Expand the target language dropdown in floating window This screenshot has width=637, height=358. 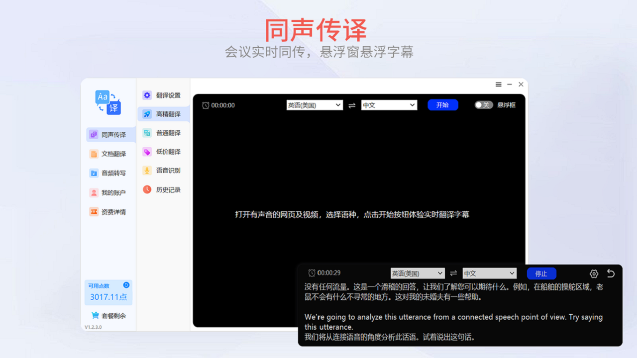pyautogui.click(x=489, y=273)
